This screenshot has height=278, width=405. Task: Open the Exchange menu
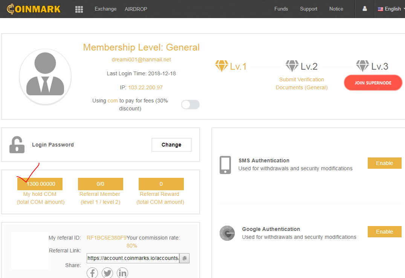pyautogui.click(x=105, y=9)
